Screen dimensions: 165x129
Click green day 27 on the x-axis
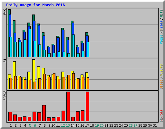pos(135,125)
